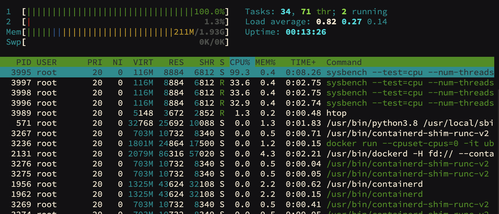
Task: Click 32.9 CPU% value for PID 3996
Action: [x=240, y=103]
